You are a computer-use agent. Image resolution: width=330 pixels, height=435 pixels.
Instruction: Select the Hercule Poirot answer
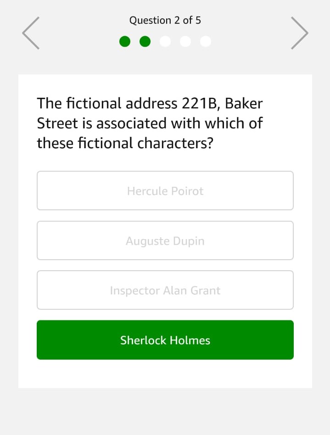(x=165, y=191)
